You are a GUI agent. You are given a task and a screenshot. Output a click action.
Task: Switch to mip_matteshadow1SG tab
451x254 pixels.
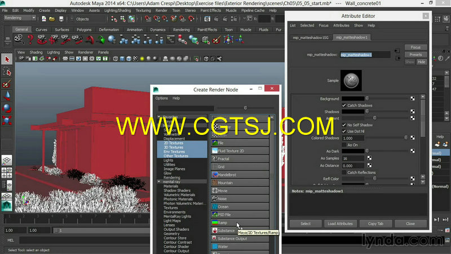311,38
